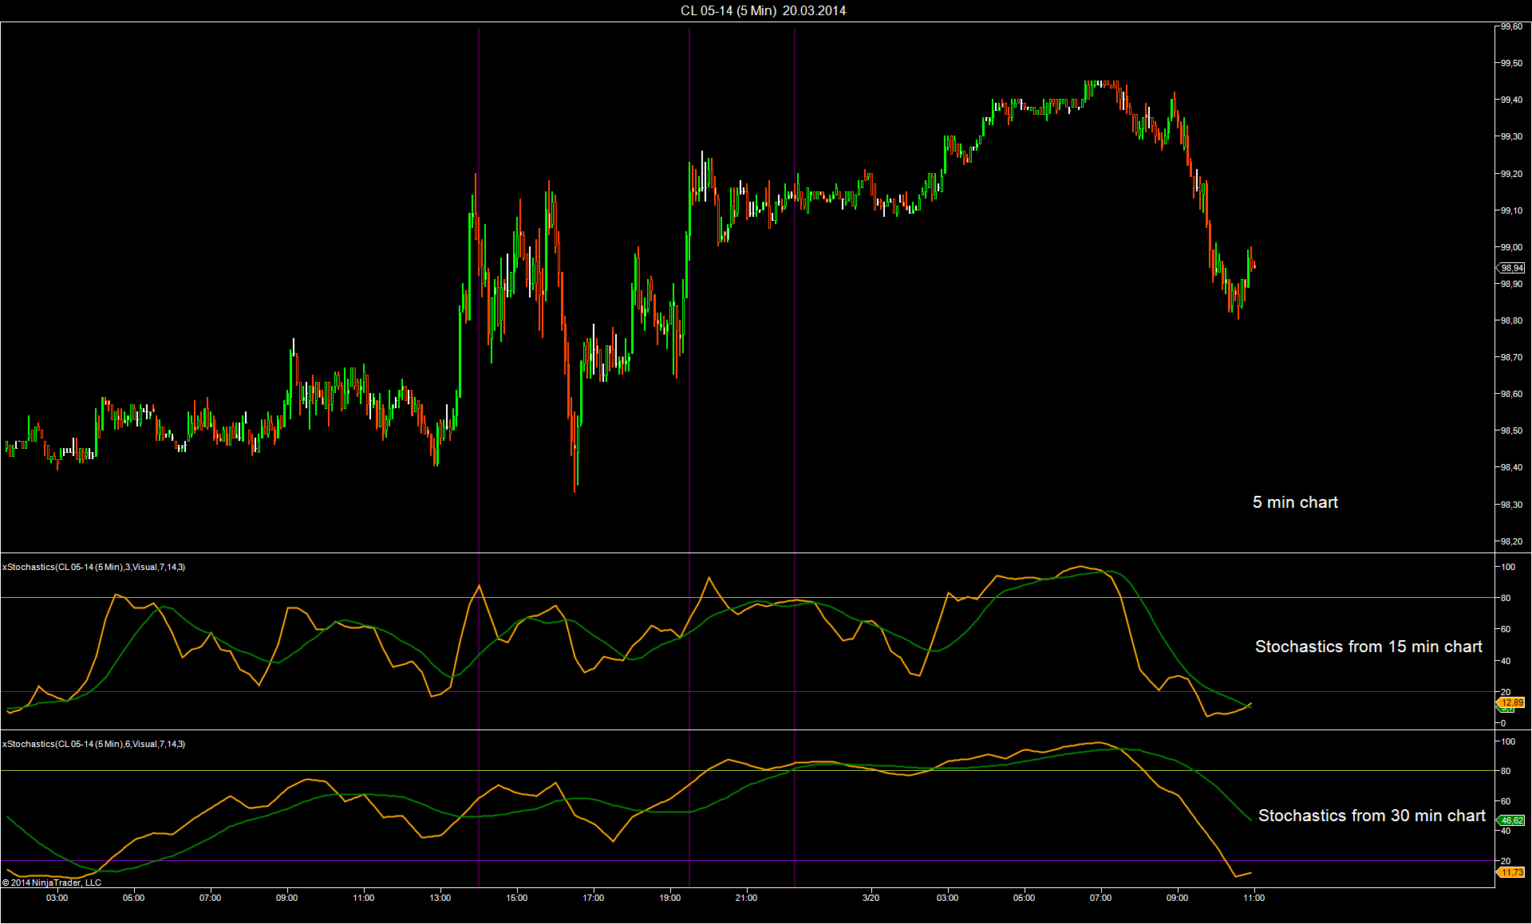This screenshot has height=924, width=1532.
Task: Click the 03:00 label at left of time axis
Action: click(x=57, y=898)
